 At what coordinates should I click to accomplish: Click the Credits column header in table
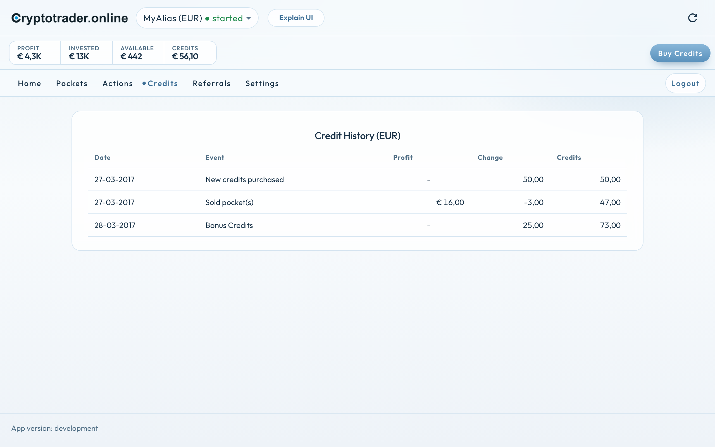coord(569,158)
